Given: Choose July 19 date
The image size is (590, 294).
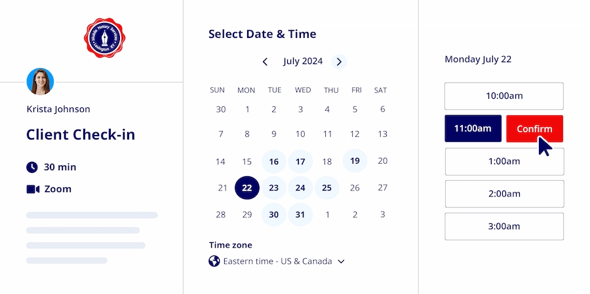Looking at the screenshot, I should [x=355, y=161].
